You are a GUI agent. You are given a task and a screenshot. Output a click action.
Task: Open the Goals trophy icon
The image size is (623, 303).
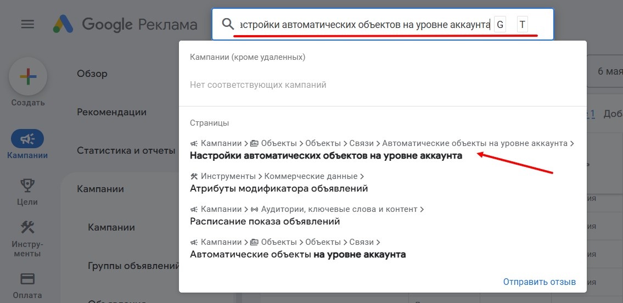point(27,184)
